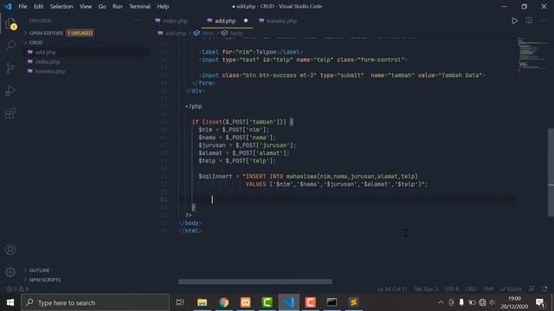Image resolution: width=554 pixels, height=311 pixels.
Task: Open the Terminal menu
Action: point(139,6)
